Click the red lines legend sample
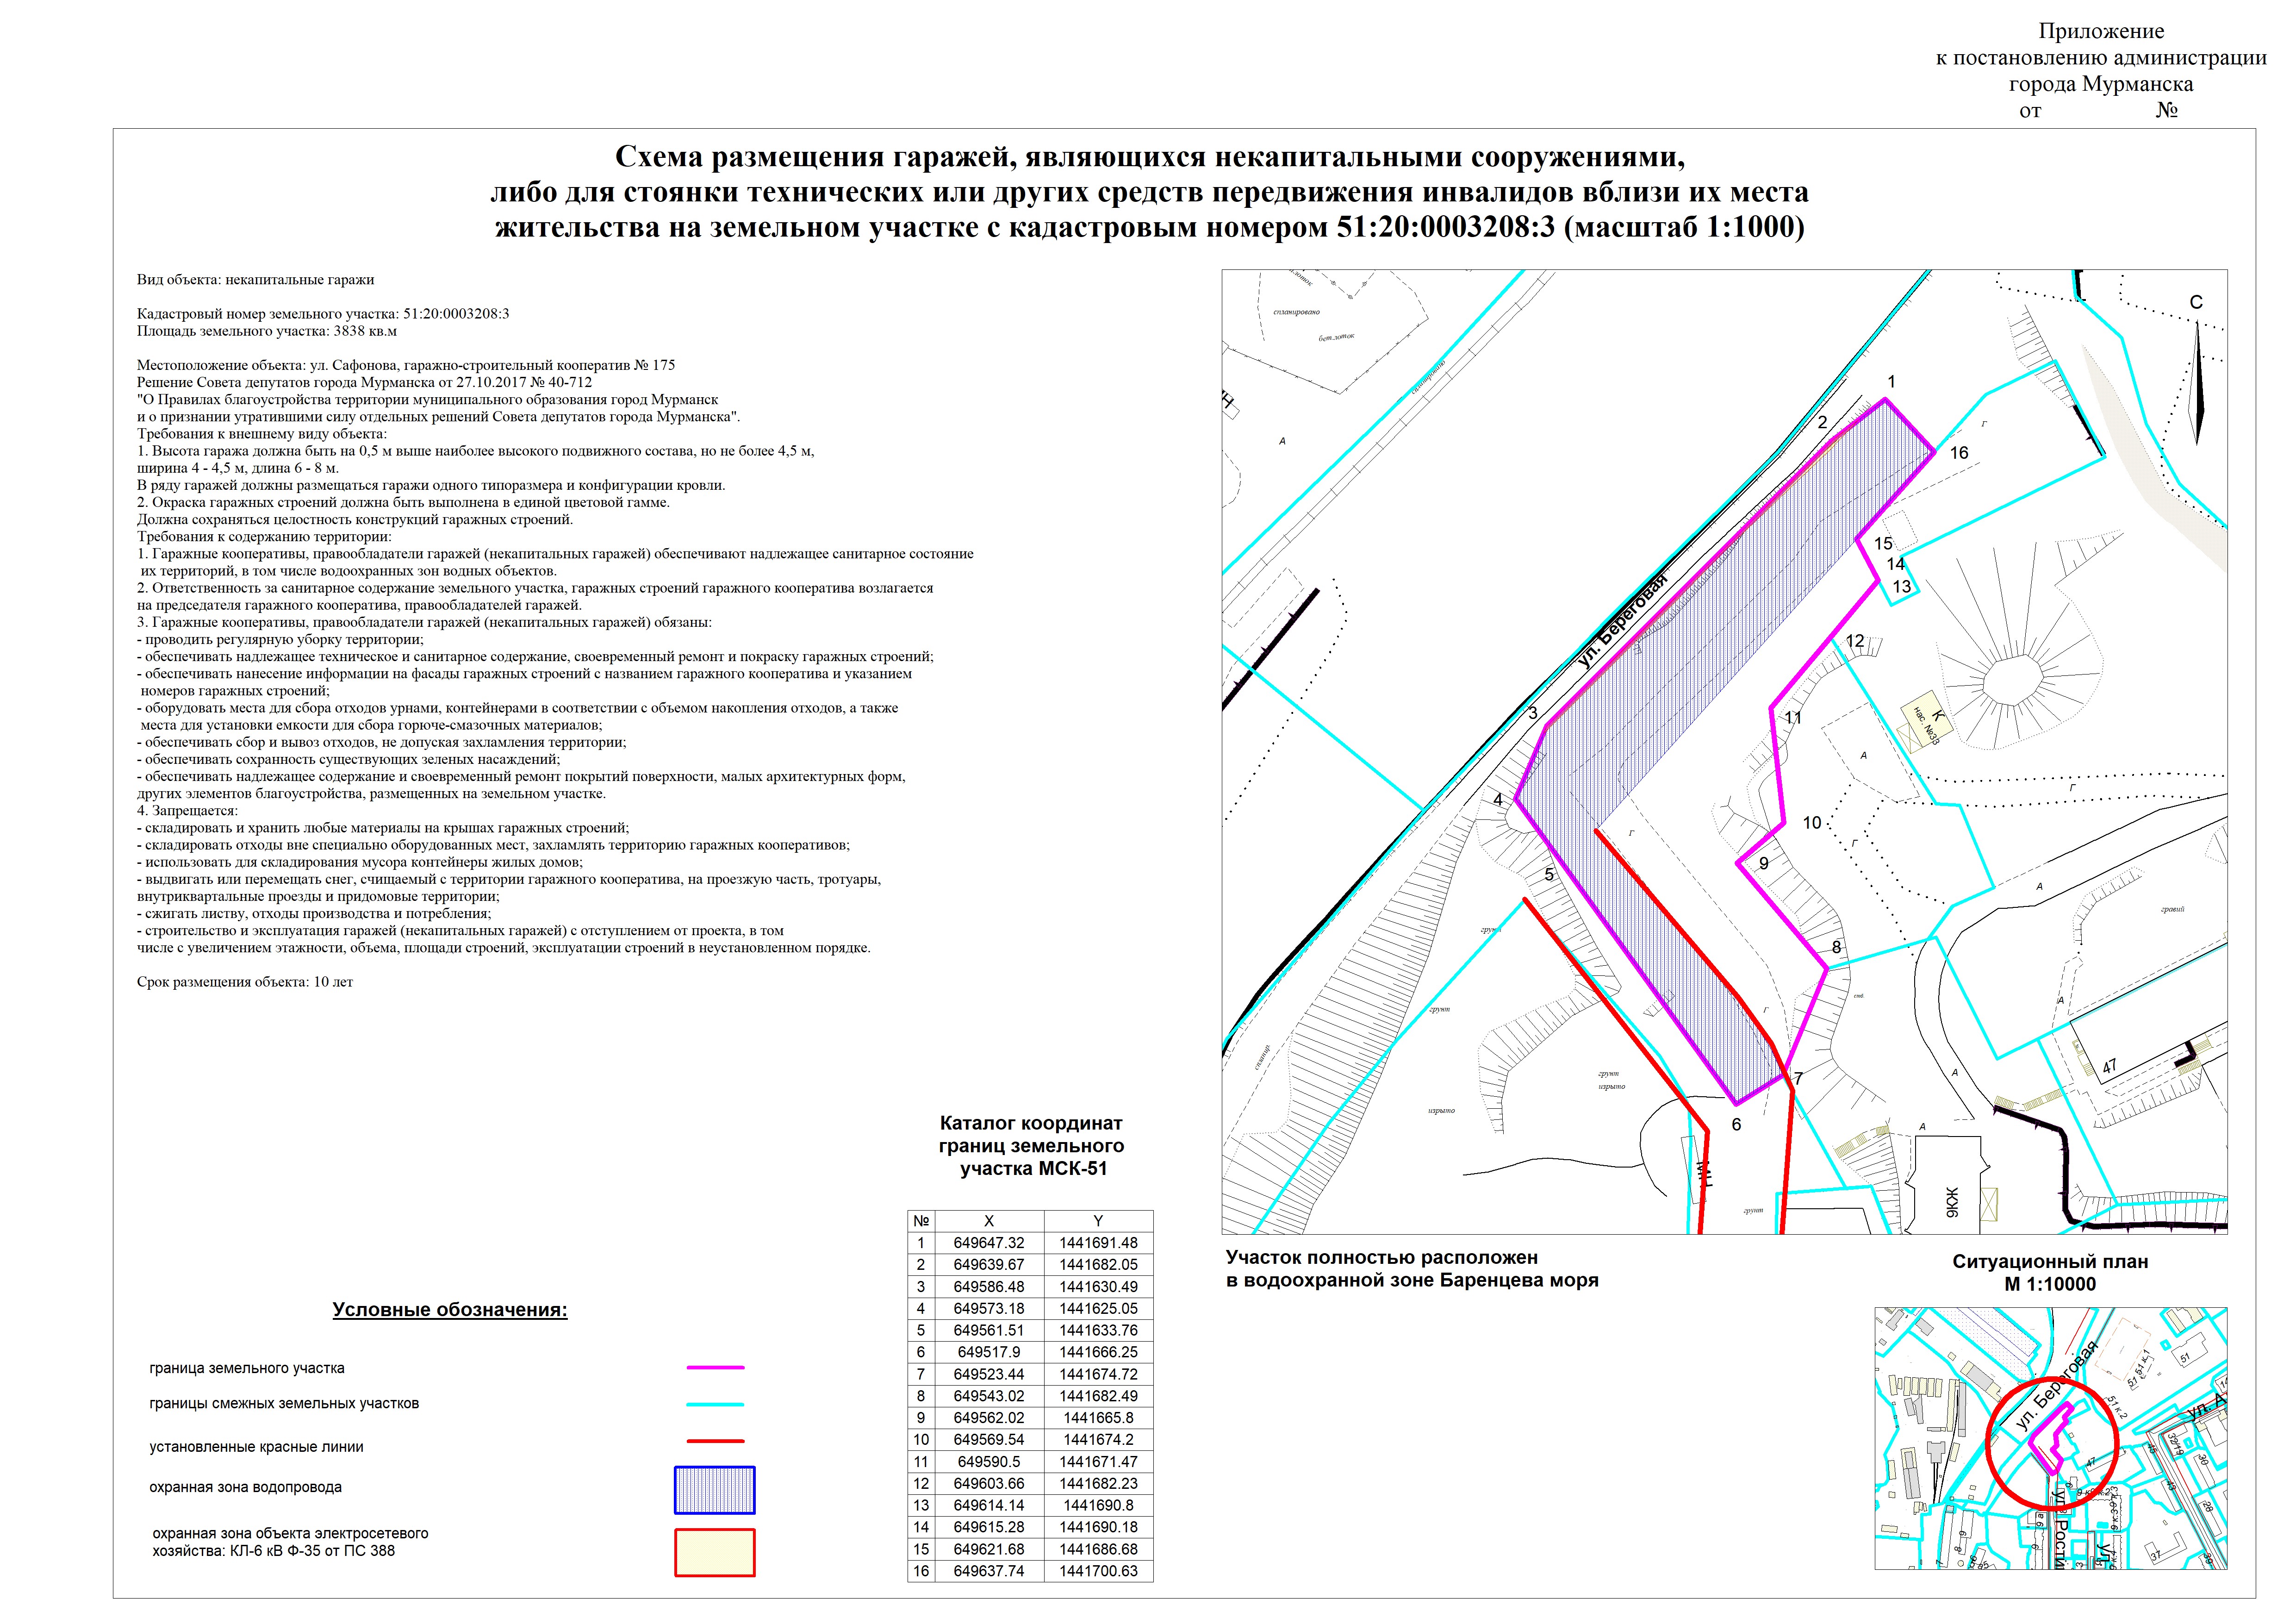Image resolution: width=2296 pixels, height=1624 pixels. [715, 1441]
